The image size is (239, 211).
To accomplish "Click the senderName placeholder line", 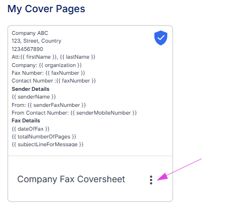I will coord(34,97).
